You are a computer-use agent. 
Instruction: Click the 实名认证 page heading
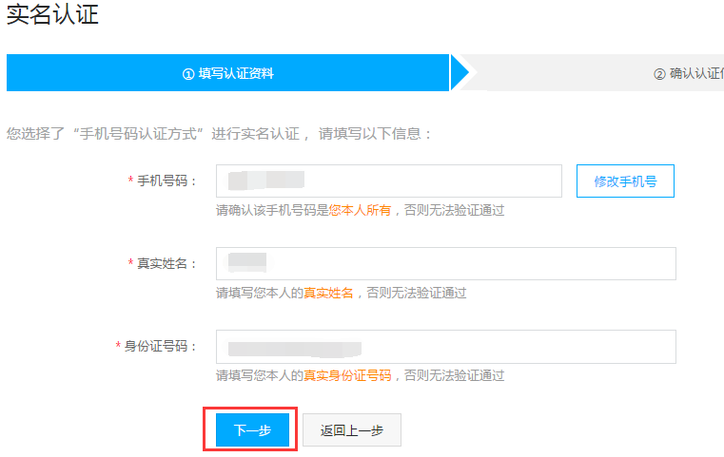pos(52,15)
